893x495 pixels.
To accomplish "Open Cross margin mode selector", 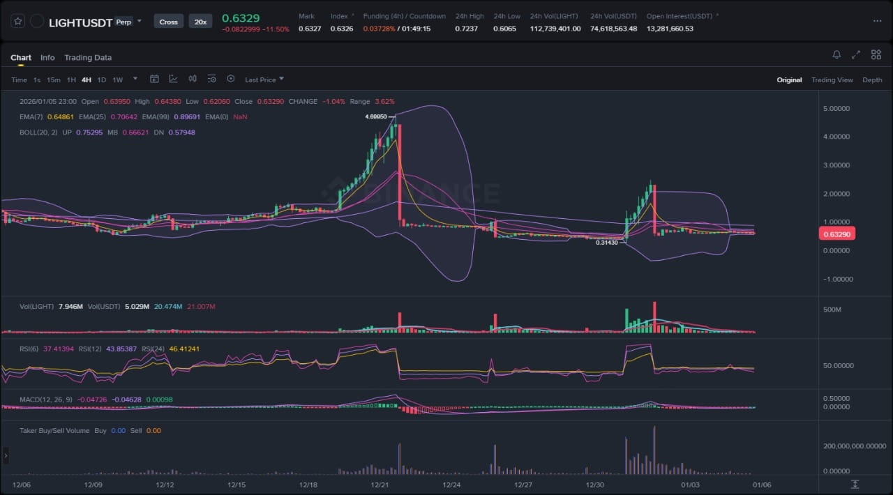I will (x=168, y=22).
